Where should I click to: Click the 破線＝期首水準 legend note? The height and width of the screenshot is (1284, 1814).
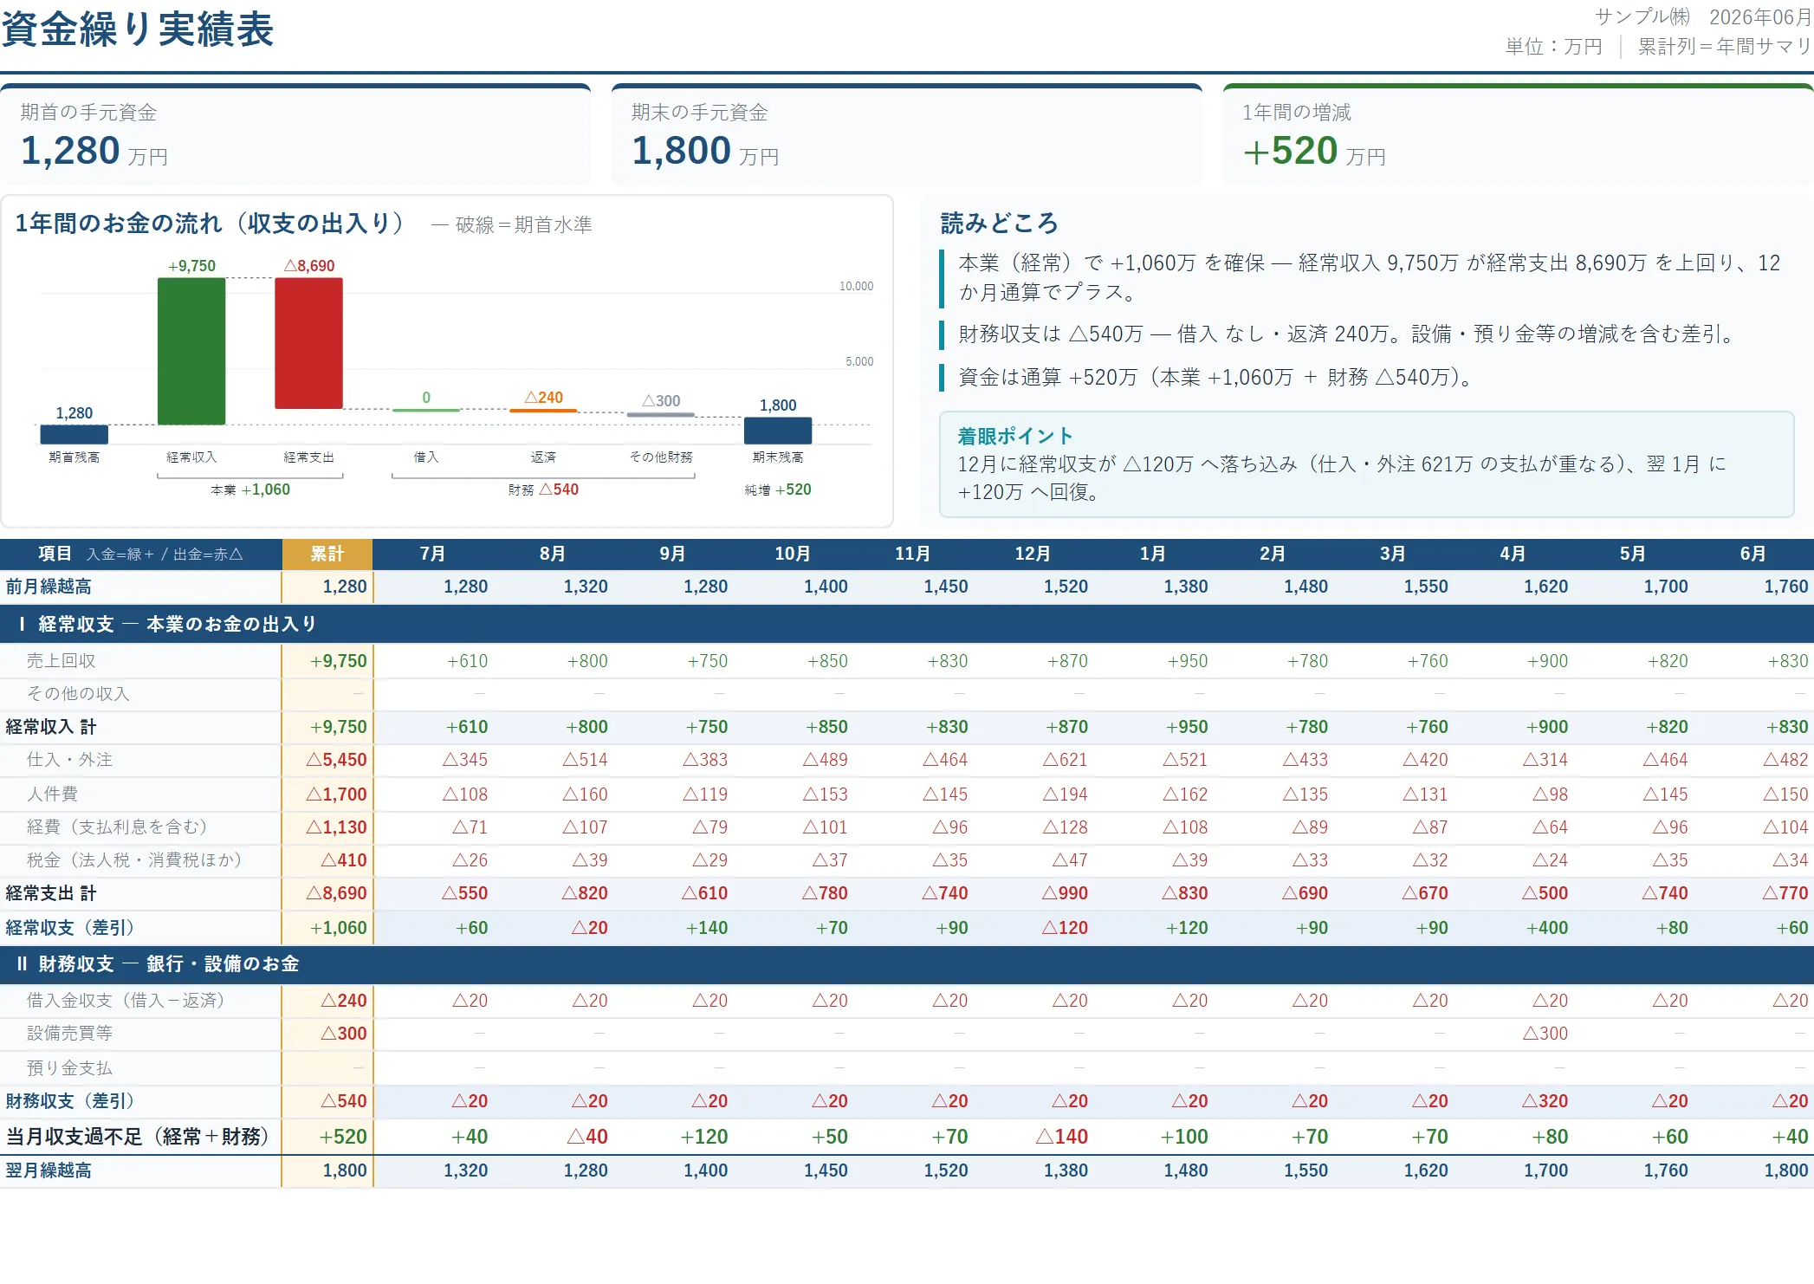click(511, 225)
